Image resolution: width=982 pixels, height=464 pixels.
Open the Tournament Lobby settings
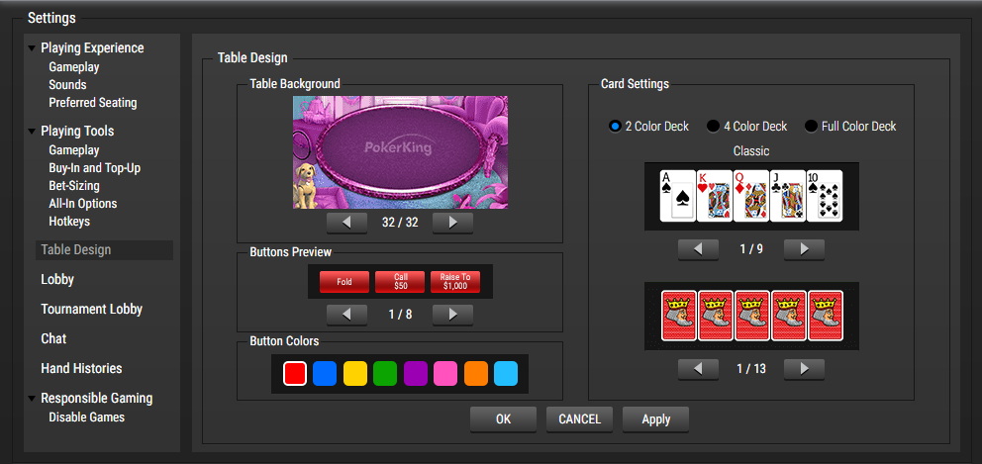91,309
